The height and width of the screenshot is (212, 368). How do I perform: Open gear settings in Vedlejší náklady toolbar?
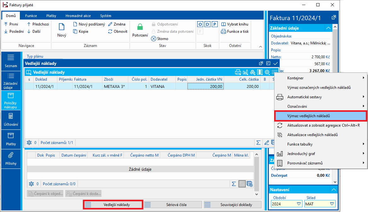tap(267, 72)
